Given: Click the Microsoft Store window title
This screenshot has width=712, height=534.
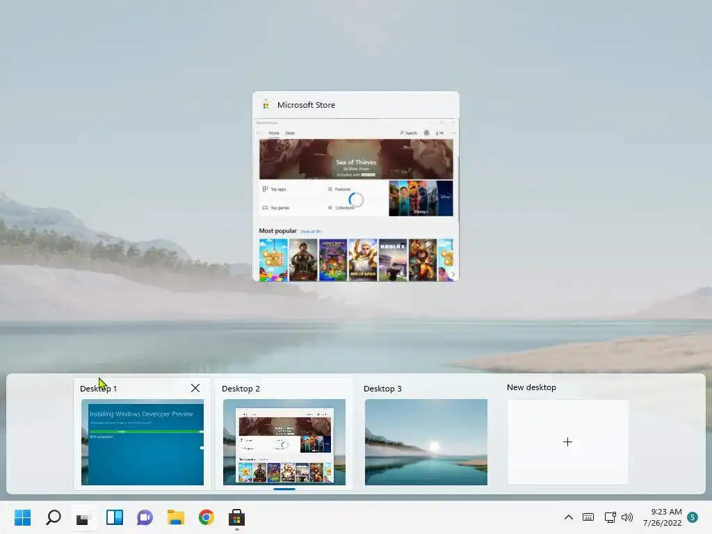Looking at the screenshot, I should pos(306,105).
